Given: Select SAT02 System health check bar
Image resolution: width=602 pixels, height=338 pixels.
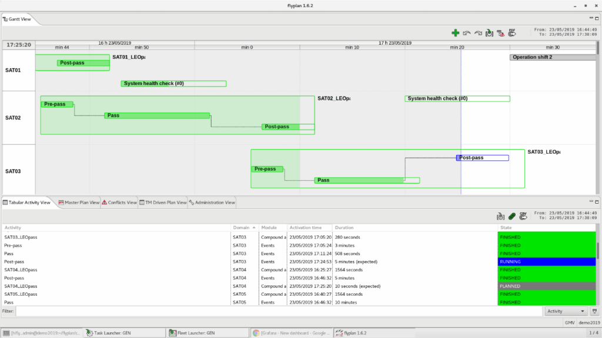Looking at the screenshot, I should click(x=457, y=99).
